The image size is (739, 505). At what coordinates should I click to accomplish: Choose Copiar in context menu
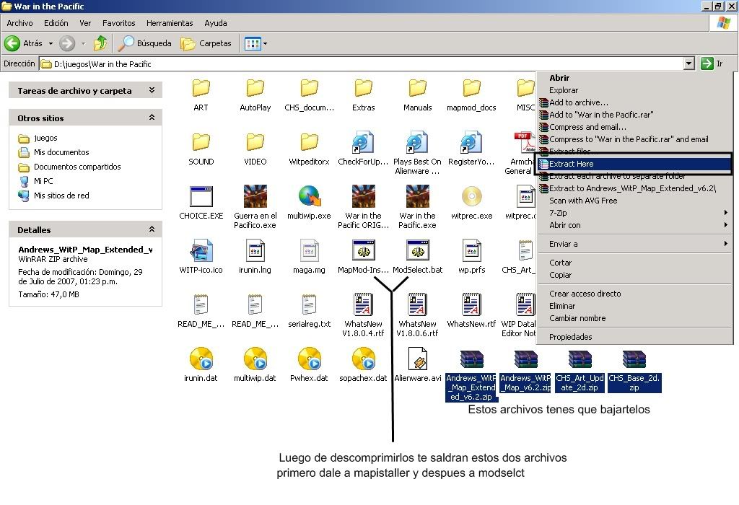(635, 275)
